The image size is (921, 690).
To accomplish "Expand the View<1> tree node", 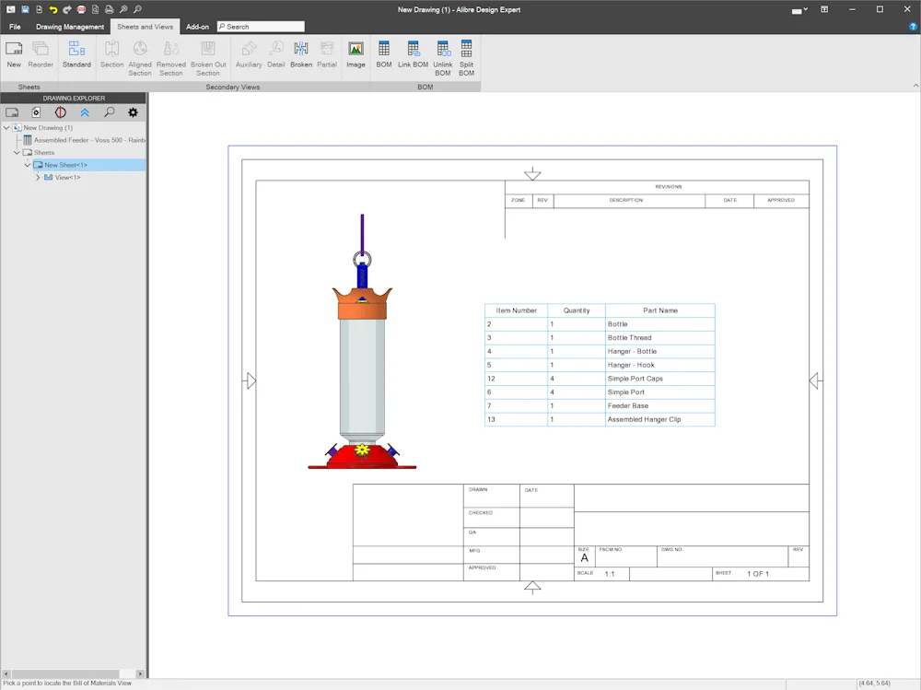I will click(x=38, y=178).
